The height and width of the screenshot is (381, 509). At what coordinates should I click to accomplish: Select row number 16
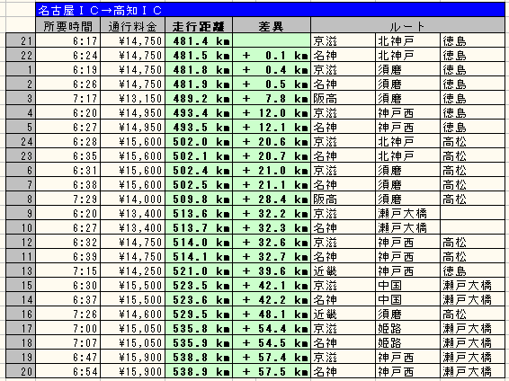[x=21, y=314]
